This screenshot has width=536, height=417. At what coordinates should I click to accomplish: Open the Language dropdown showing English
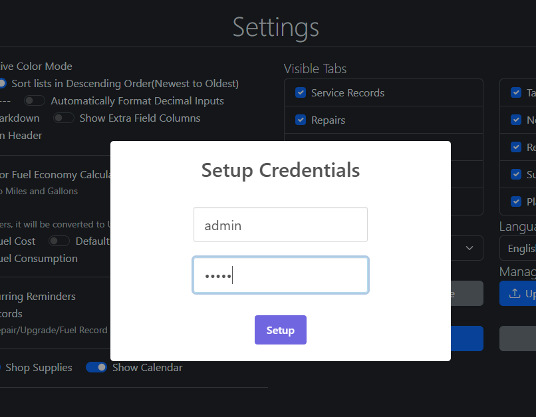(x=517, y=248)
